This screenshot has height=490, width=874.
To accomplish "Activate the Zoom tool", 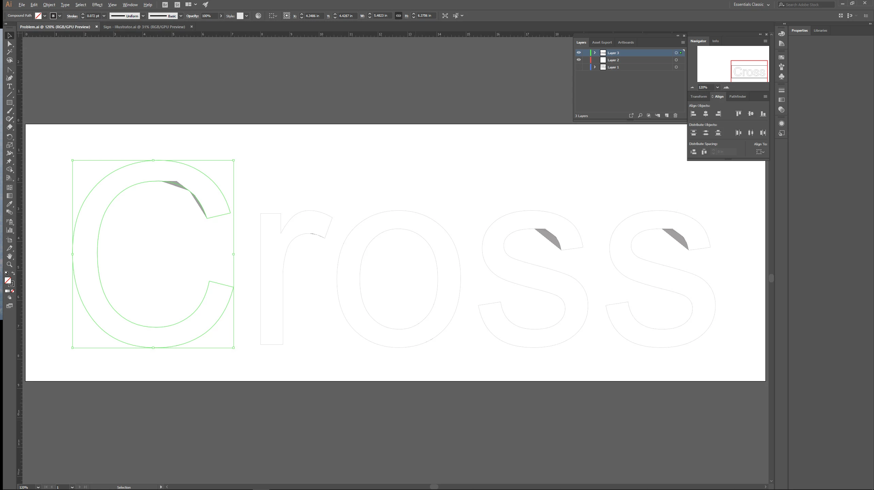I will 10,264.
